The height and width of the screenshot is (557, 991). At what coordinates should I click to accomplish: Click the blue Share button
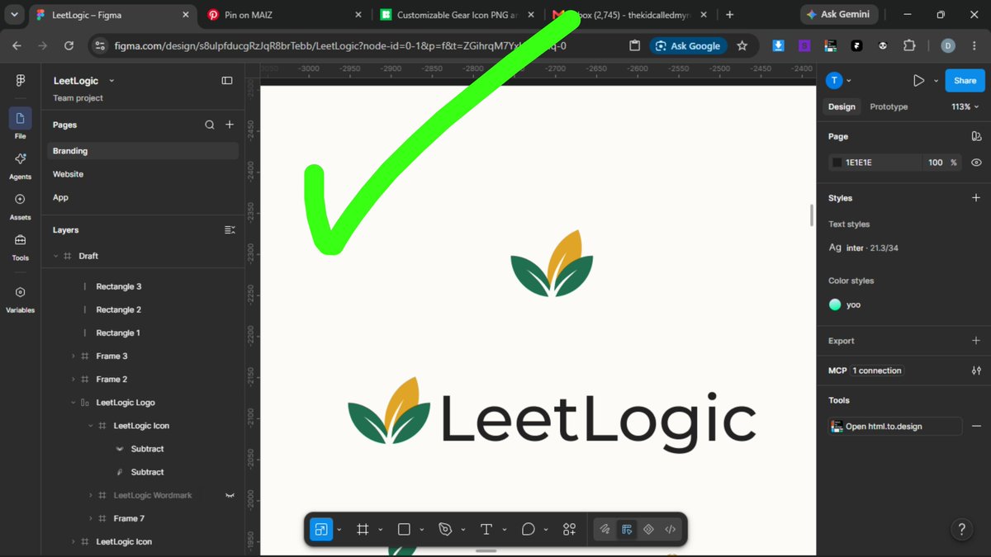pyautogui.click(x=965, y=80)
